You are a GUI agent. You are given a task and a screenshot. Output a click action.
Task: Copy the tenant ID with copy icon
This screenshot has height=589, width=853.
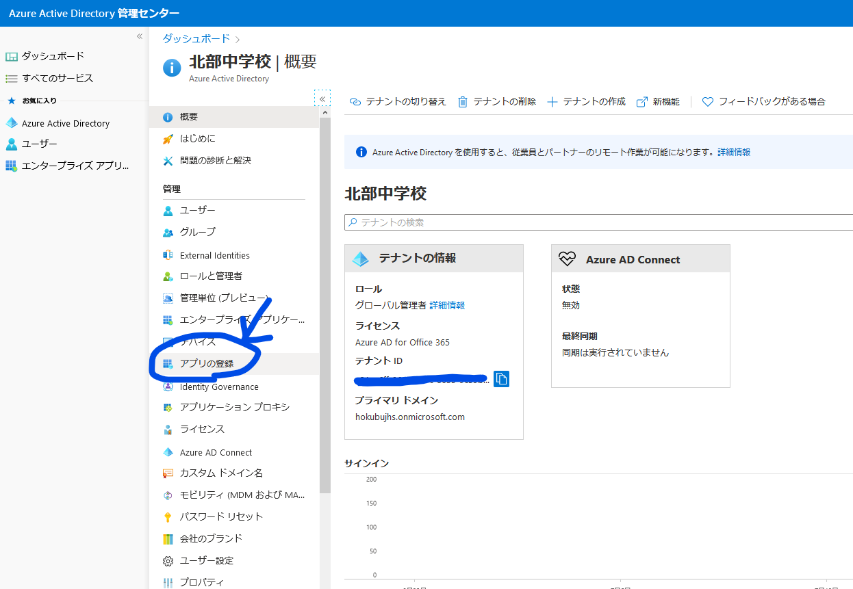501,378
